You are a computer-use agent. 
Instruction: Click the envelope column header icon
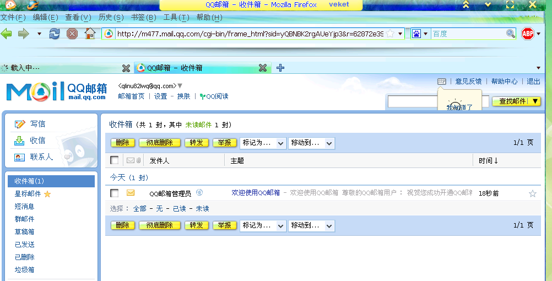click(130, 160)
